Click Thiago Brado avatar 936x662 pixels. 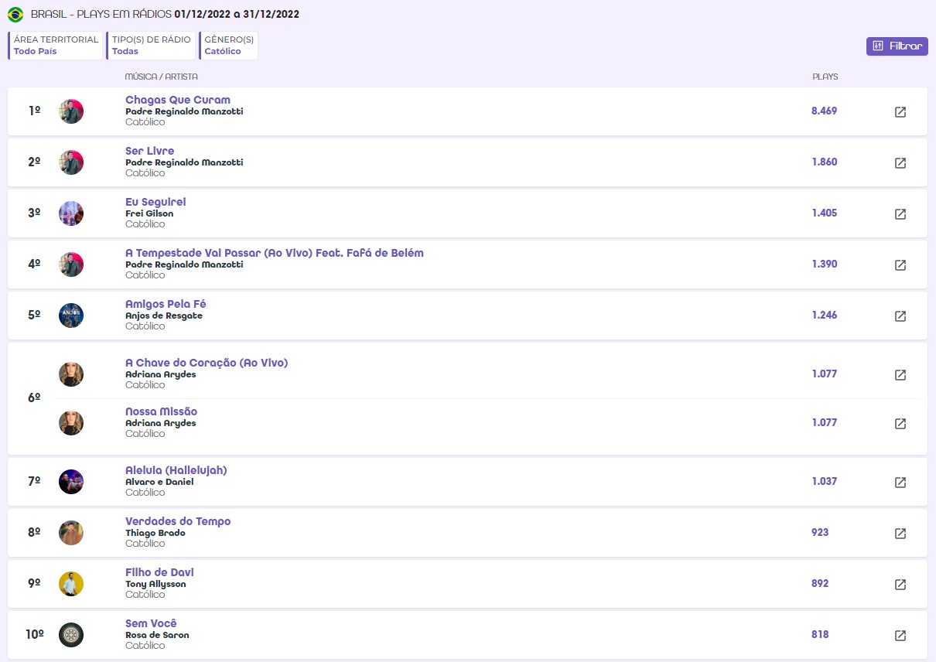[71, 533]
